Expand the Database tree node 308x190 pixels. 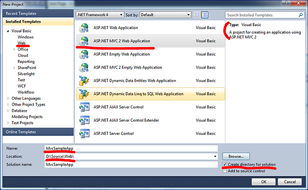pyautogui.click(x=8, y=111)
